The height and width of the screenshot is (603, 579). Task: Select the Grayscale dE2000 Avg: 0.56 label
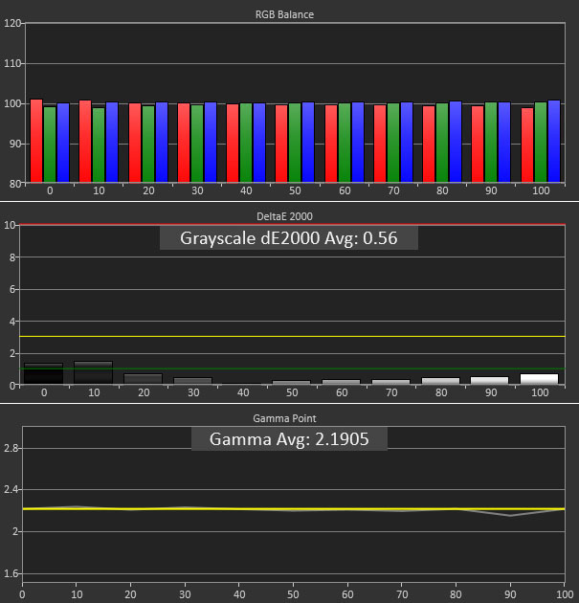pyautogui.click(x=289, y=238)
